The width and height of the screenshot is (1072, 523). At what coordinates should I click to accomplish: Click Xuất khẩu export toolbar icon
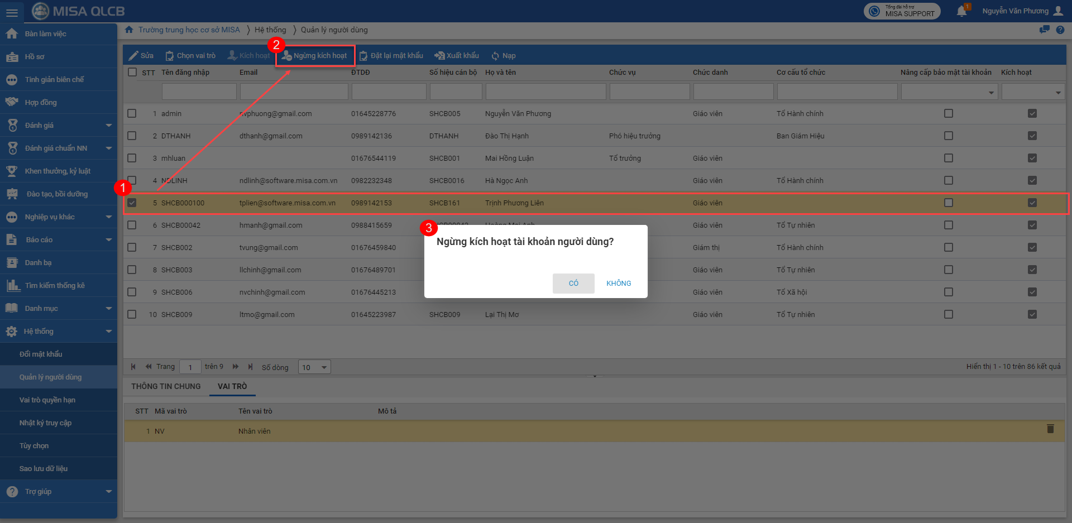click(x=439, y=56)
